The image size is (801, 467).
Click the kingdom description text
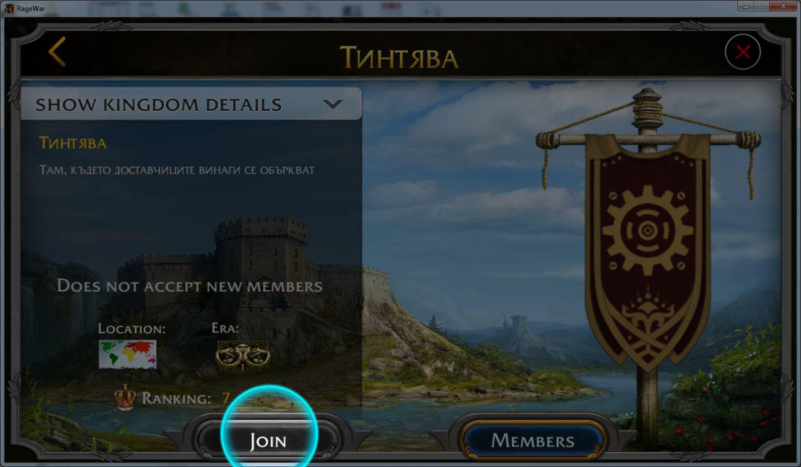click(177, 170)
